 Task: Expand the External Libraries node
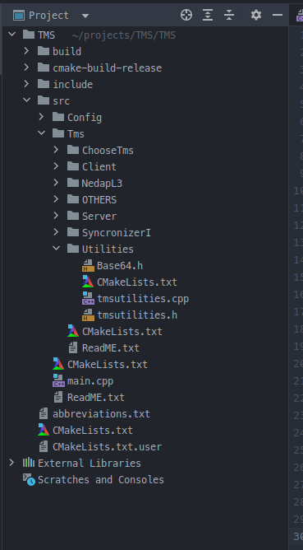click(11, 463)
